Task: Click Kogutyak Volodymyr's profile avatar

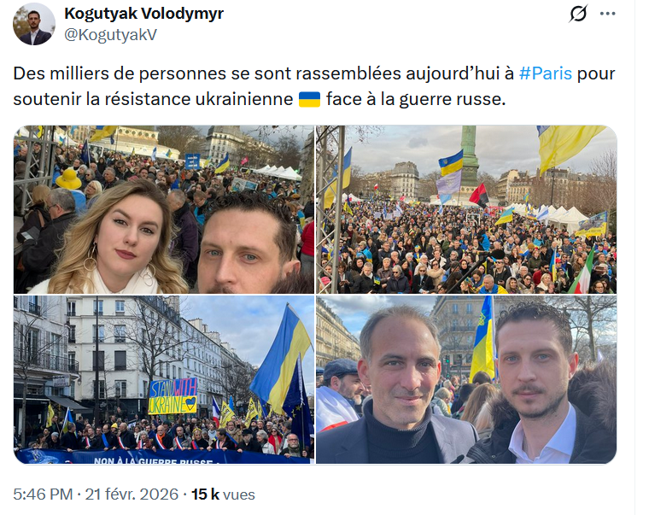Action: (34, 24)
